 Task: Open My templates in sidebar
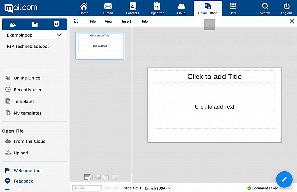[27, 113]
